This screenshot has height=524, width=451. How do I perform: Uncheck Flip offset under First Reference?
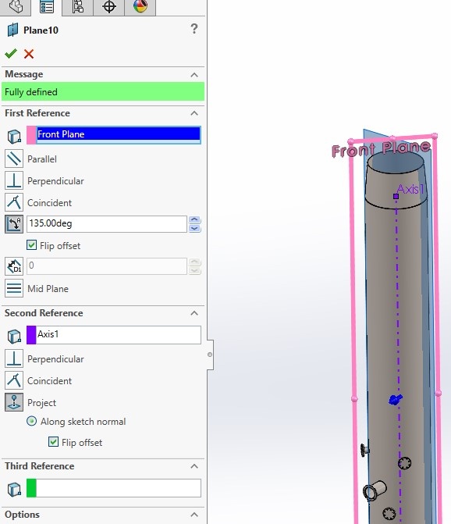pyautogui.click(x=32, y=245)
